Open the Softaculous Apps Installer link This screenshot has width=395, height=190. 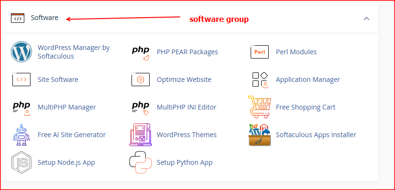(316, 135)
